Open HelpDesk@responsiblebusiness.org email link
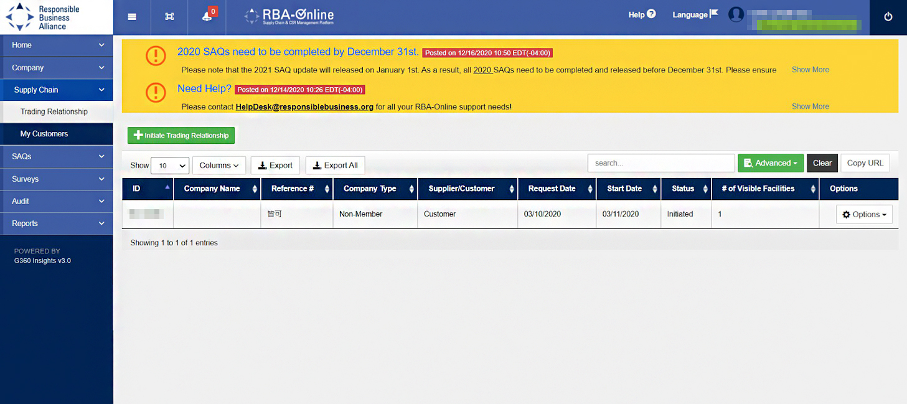The image size is (907, 404). click(304, 107)
